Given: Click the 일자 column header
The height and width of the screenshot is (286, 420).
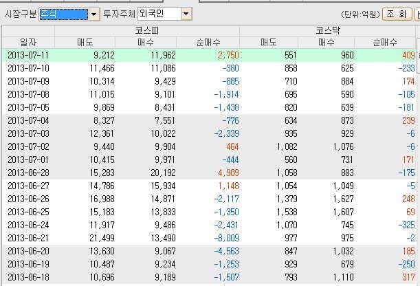Looking at the screenshot, I should pyautogui.click(x=28, y=43).
